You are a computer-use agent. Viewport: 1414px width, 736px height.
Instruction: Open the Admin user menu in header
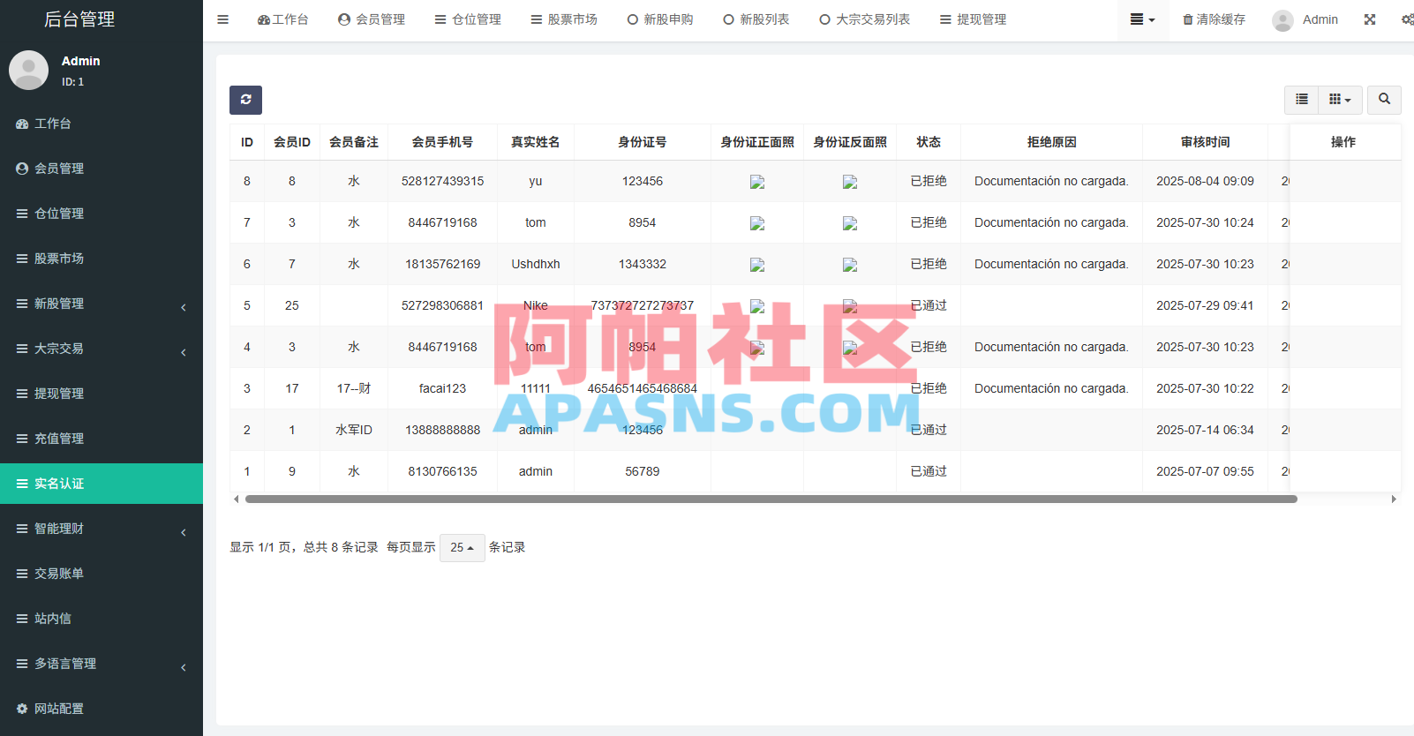tap(1305, 19)
